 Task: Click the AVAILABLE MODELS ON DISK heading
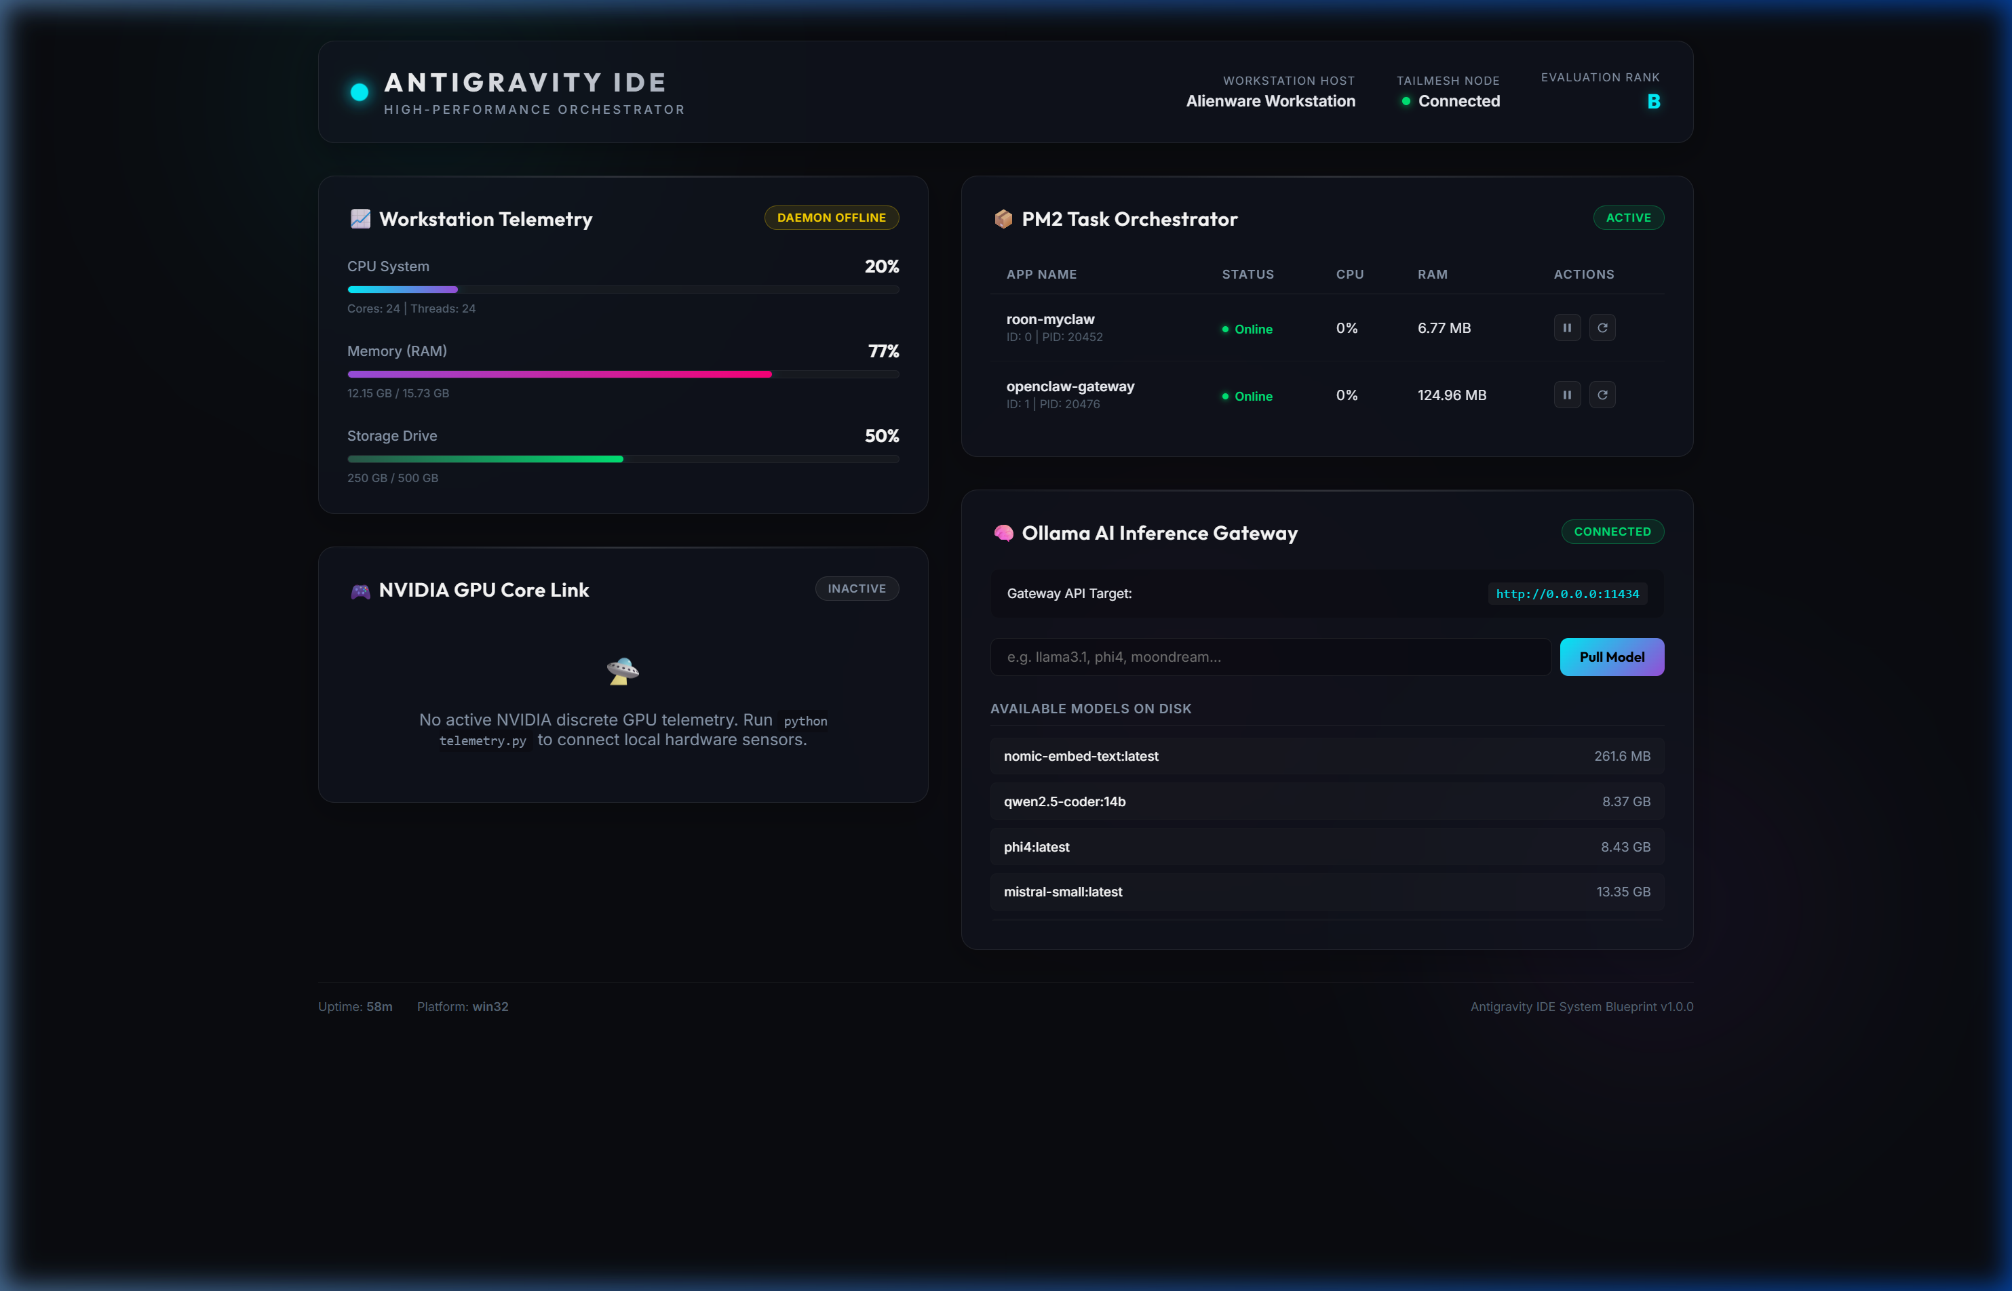pyautogui.click(x=1090, y=709)
